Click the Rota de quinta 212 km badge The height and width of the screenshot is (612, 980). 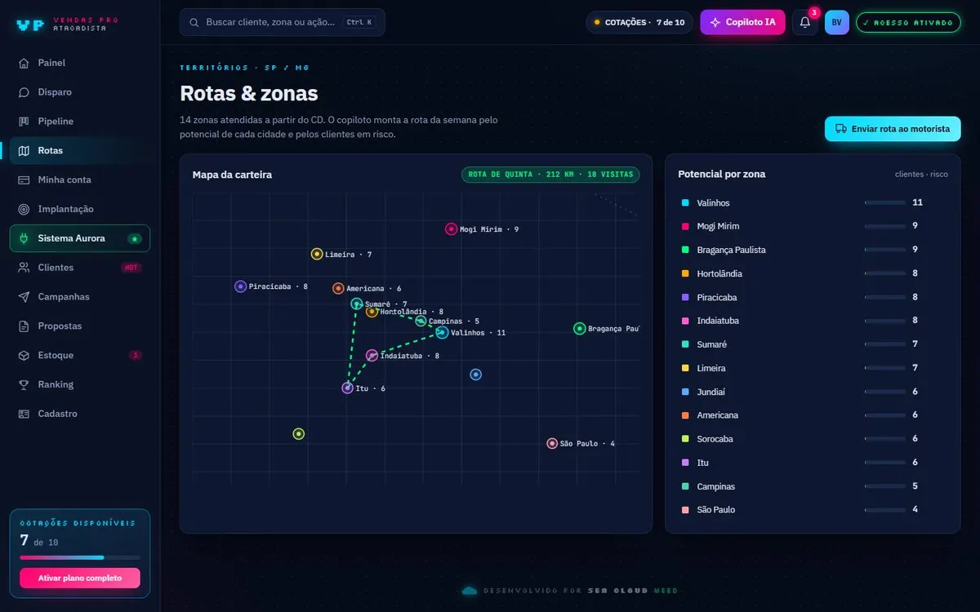point(550,175)
